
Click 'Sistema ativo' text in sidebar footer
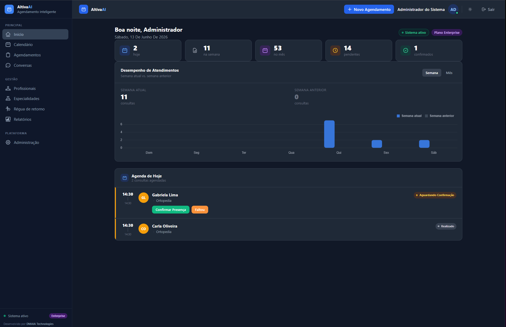click(18, 316)
